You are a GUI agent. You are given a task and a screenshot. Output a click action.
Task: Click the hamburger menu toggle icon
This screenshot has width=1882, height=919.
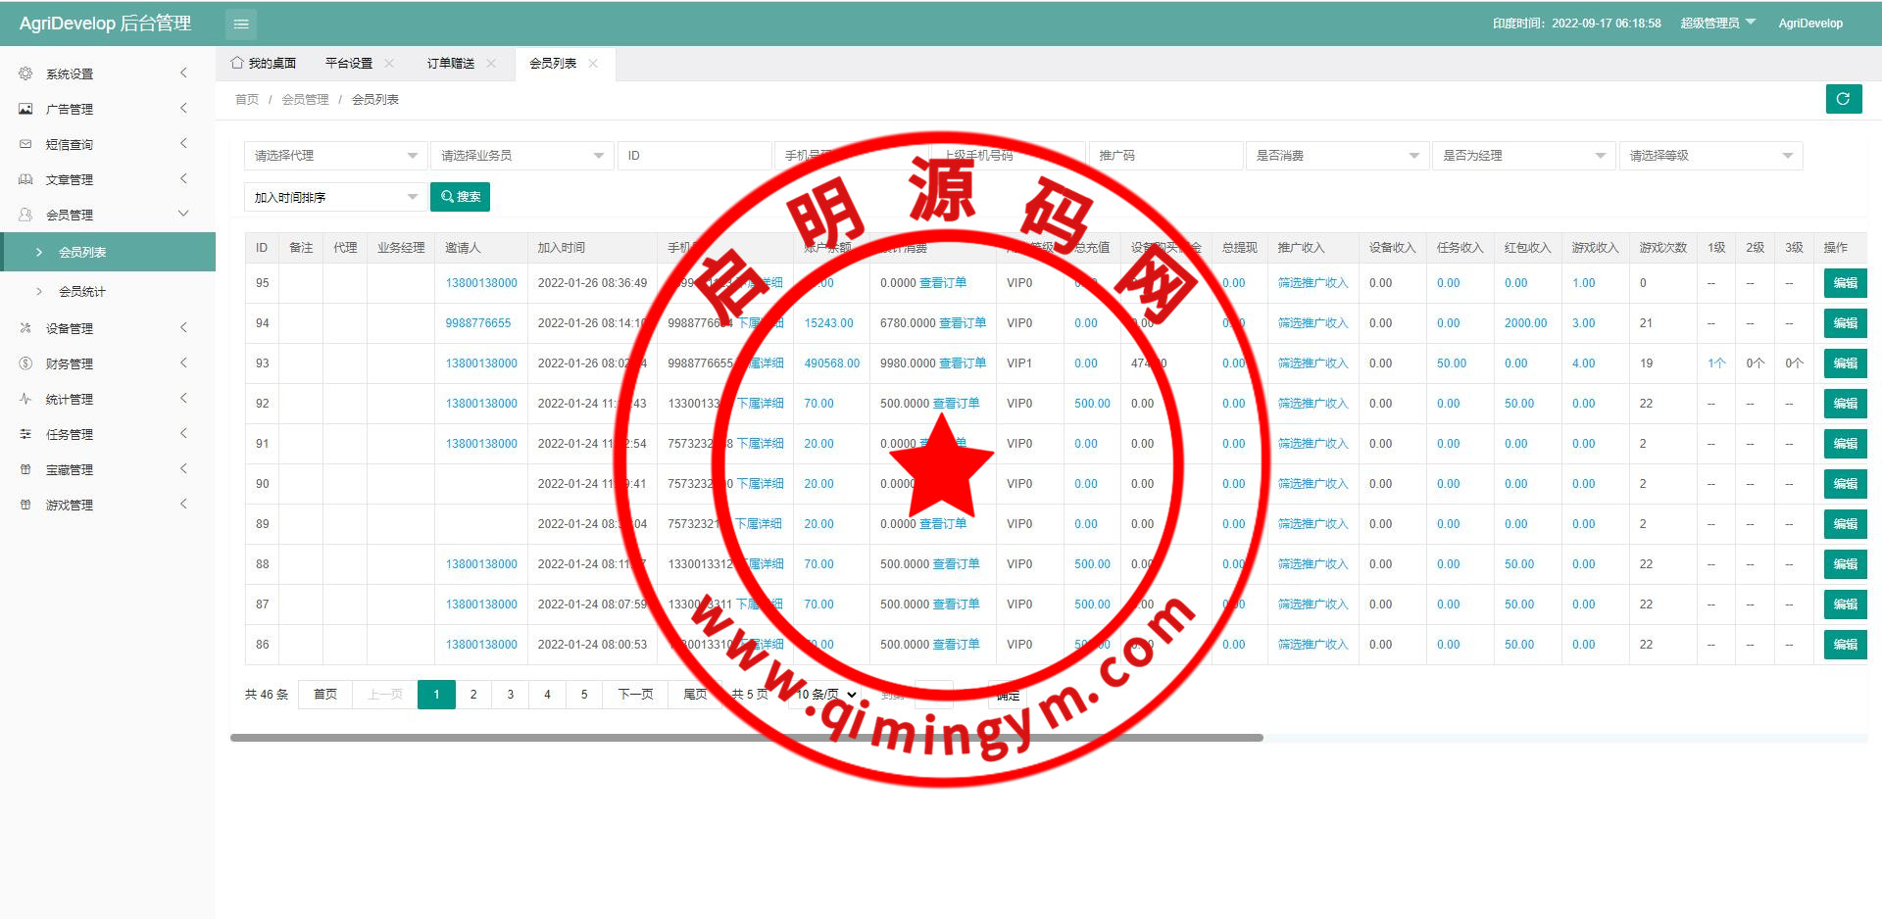241,24
